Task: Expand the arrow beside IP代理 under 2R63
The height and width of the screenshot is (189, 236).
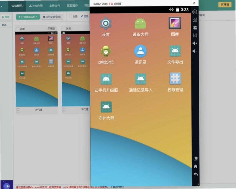Action: click(x=64, y=110)
